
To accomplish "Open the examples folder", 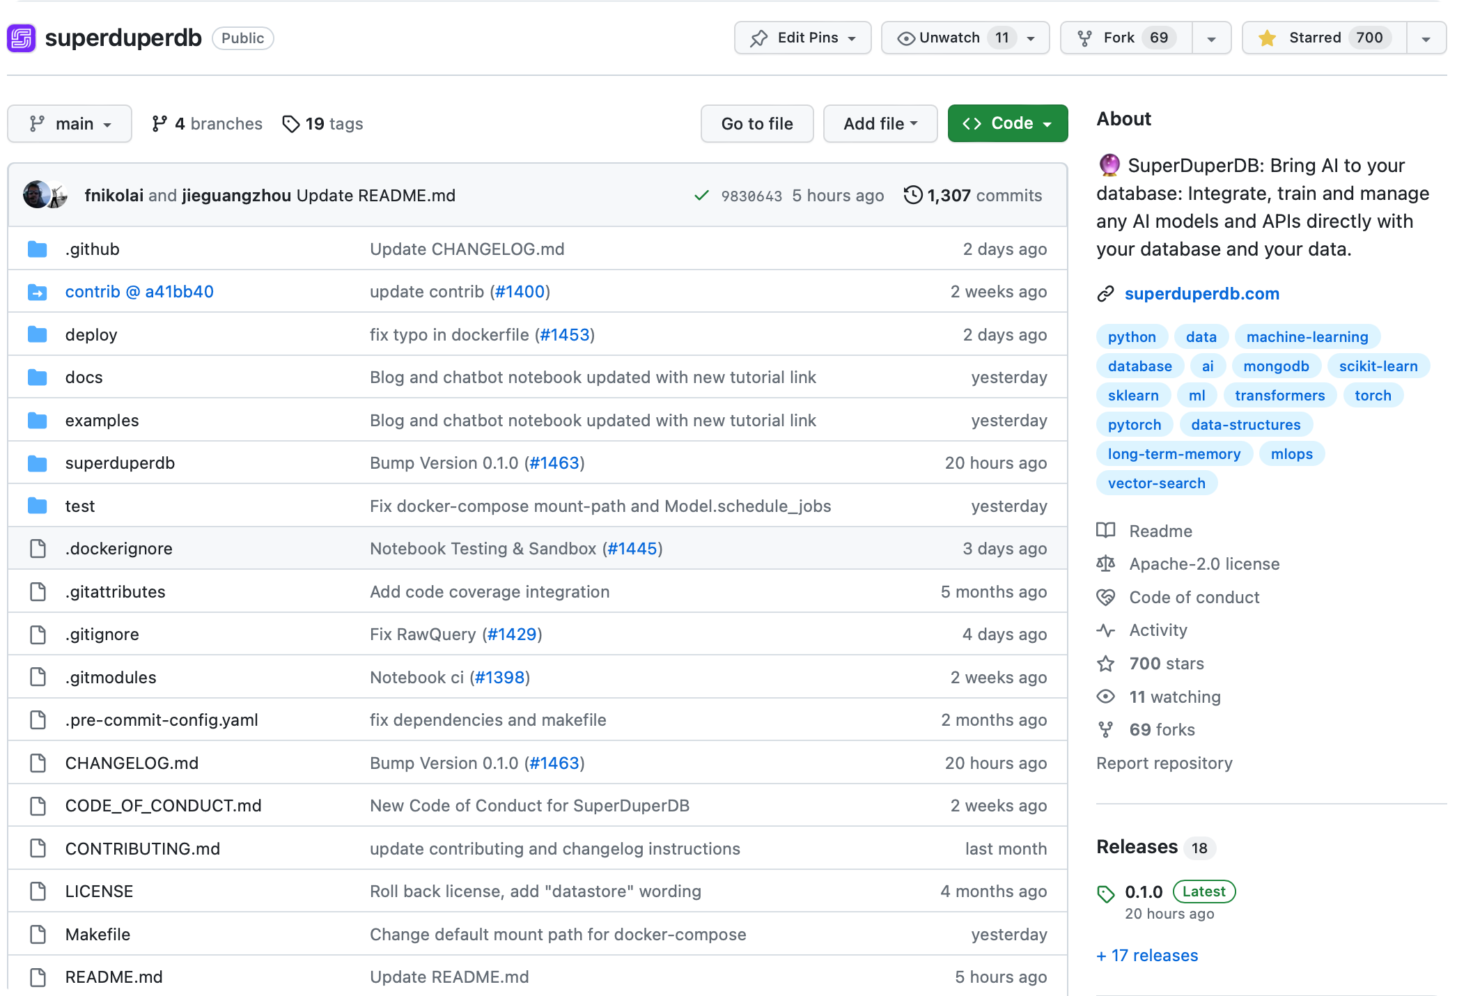I will click(102, 421).
